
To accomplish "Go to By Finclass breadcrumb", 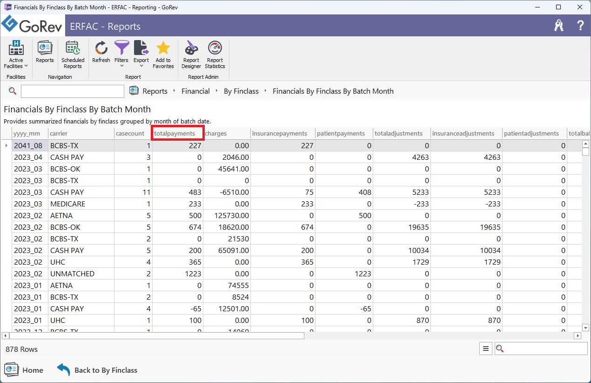I will click(x=241, y=91).
